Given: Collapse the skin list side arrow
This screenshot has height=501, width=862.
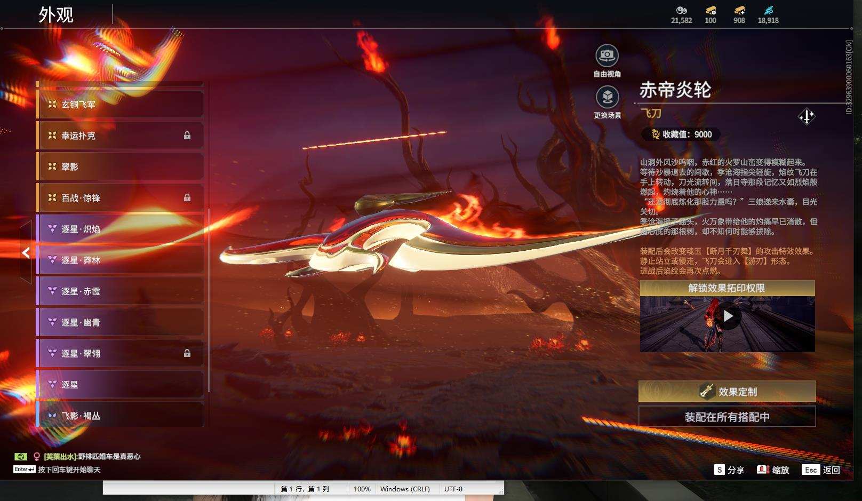Looking at the screenshot, I should (26, 253).
